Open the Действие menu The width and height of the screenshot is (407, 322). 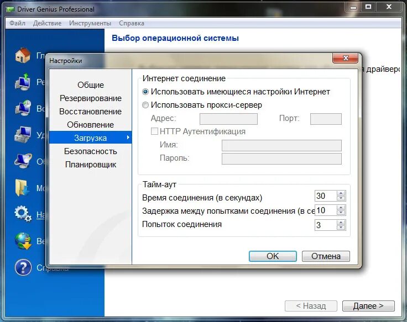pos(47,23)
